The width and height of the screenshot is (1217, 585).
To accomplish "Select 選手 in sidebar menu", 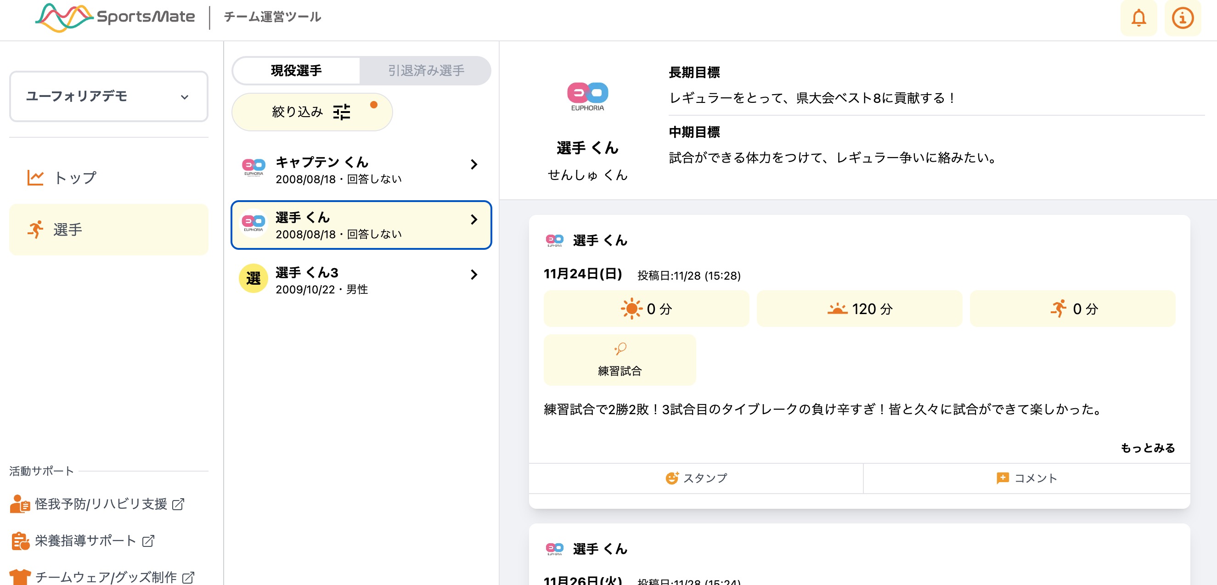I will click(109, 230).
